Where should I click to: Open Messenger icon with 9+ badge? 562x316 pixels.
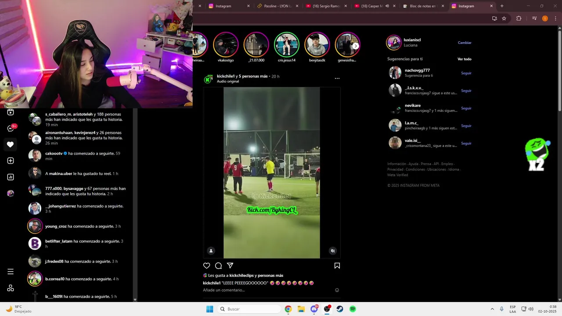tap(11, 128)
